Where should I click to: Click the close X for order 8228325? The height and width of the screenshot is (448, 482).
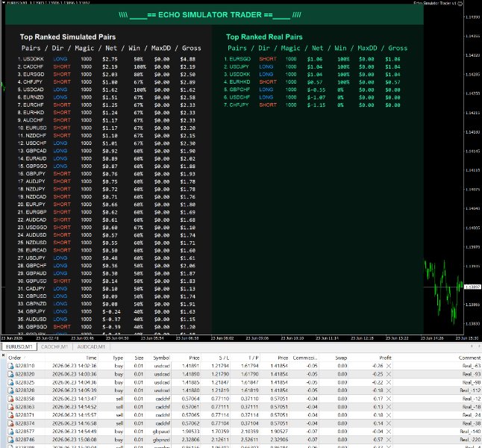[x=389, y=382]
